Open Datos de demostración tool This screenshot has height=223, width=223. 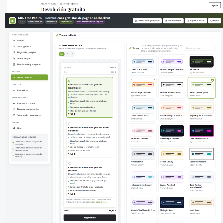click(x=29, y=109)
